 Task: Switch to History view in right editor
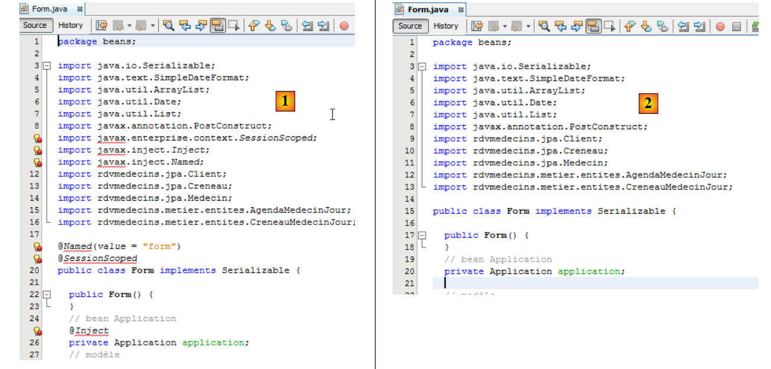tap(446, 26)
